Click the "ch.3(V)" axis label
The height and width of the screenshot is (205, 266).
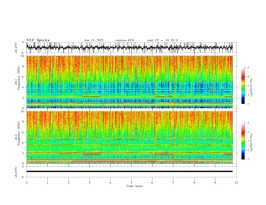coord(16,172)
